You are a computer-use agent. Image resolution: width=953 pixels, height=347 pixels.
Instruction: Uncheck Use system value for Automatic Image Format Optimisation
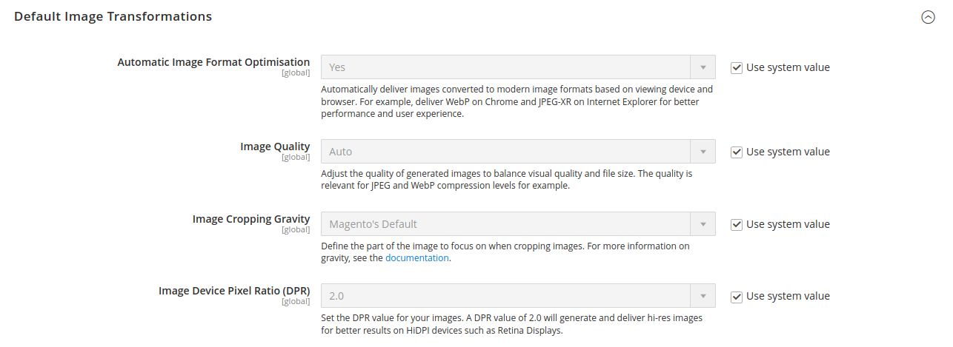(x=736, y=67)
